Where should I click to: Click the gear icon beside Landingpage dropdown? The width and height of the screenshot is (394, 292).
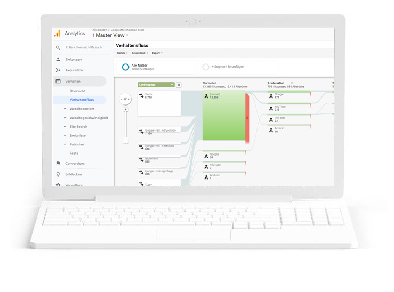pos(179,85)
